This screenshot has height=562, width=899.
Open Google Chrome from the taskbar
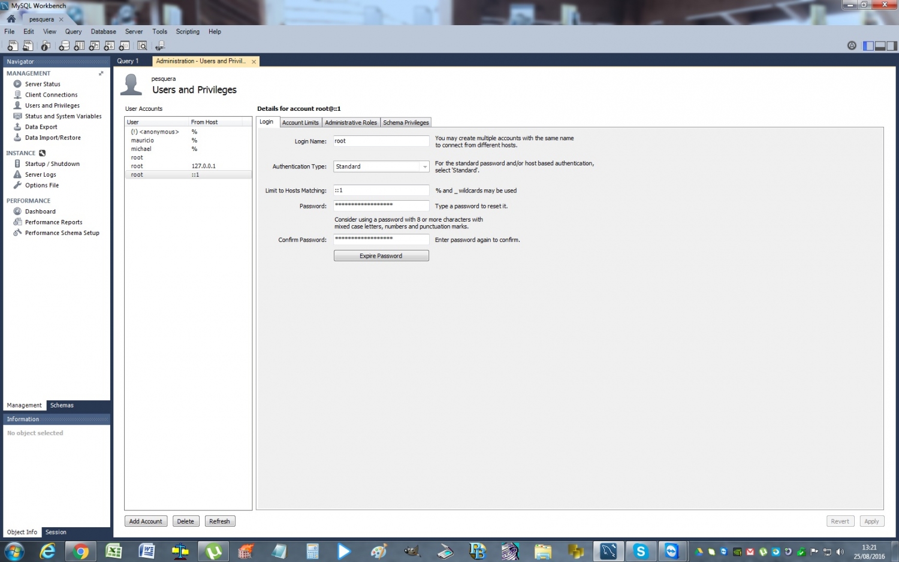tap(81, 551)
